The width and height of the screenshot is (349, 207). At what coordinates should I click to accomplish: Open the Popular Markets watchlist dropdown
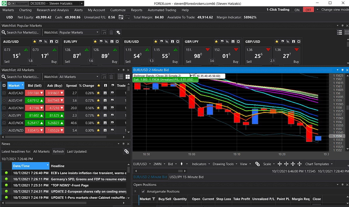click(x=98, y=32)
